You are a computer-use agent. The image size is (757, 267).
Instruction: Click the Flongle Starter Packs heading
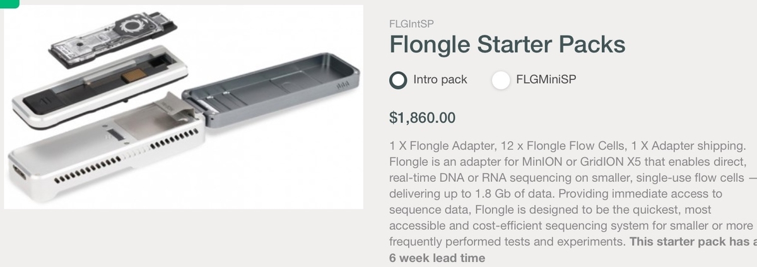pos(507,45)
